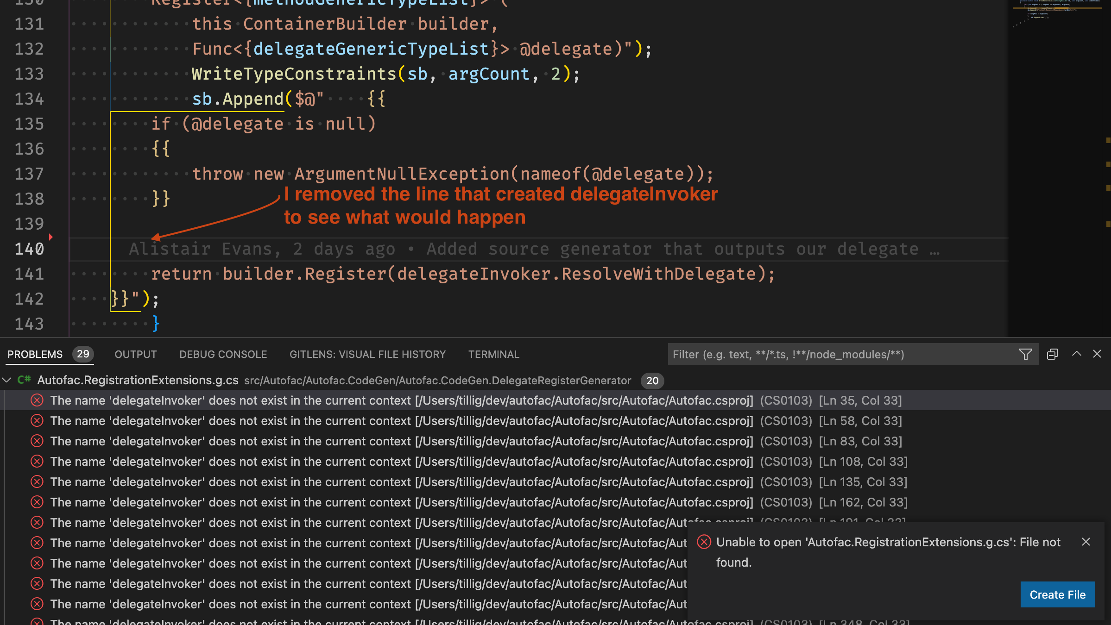Viewport: 1111px width, 625px height.
Task: Open the DEBUG CONSOLE tab
Action: pos(223,354)
